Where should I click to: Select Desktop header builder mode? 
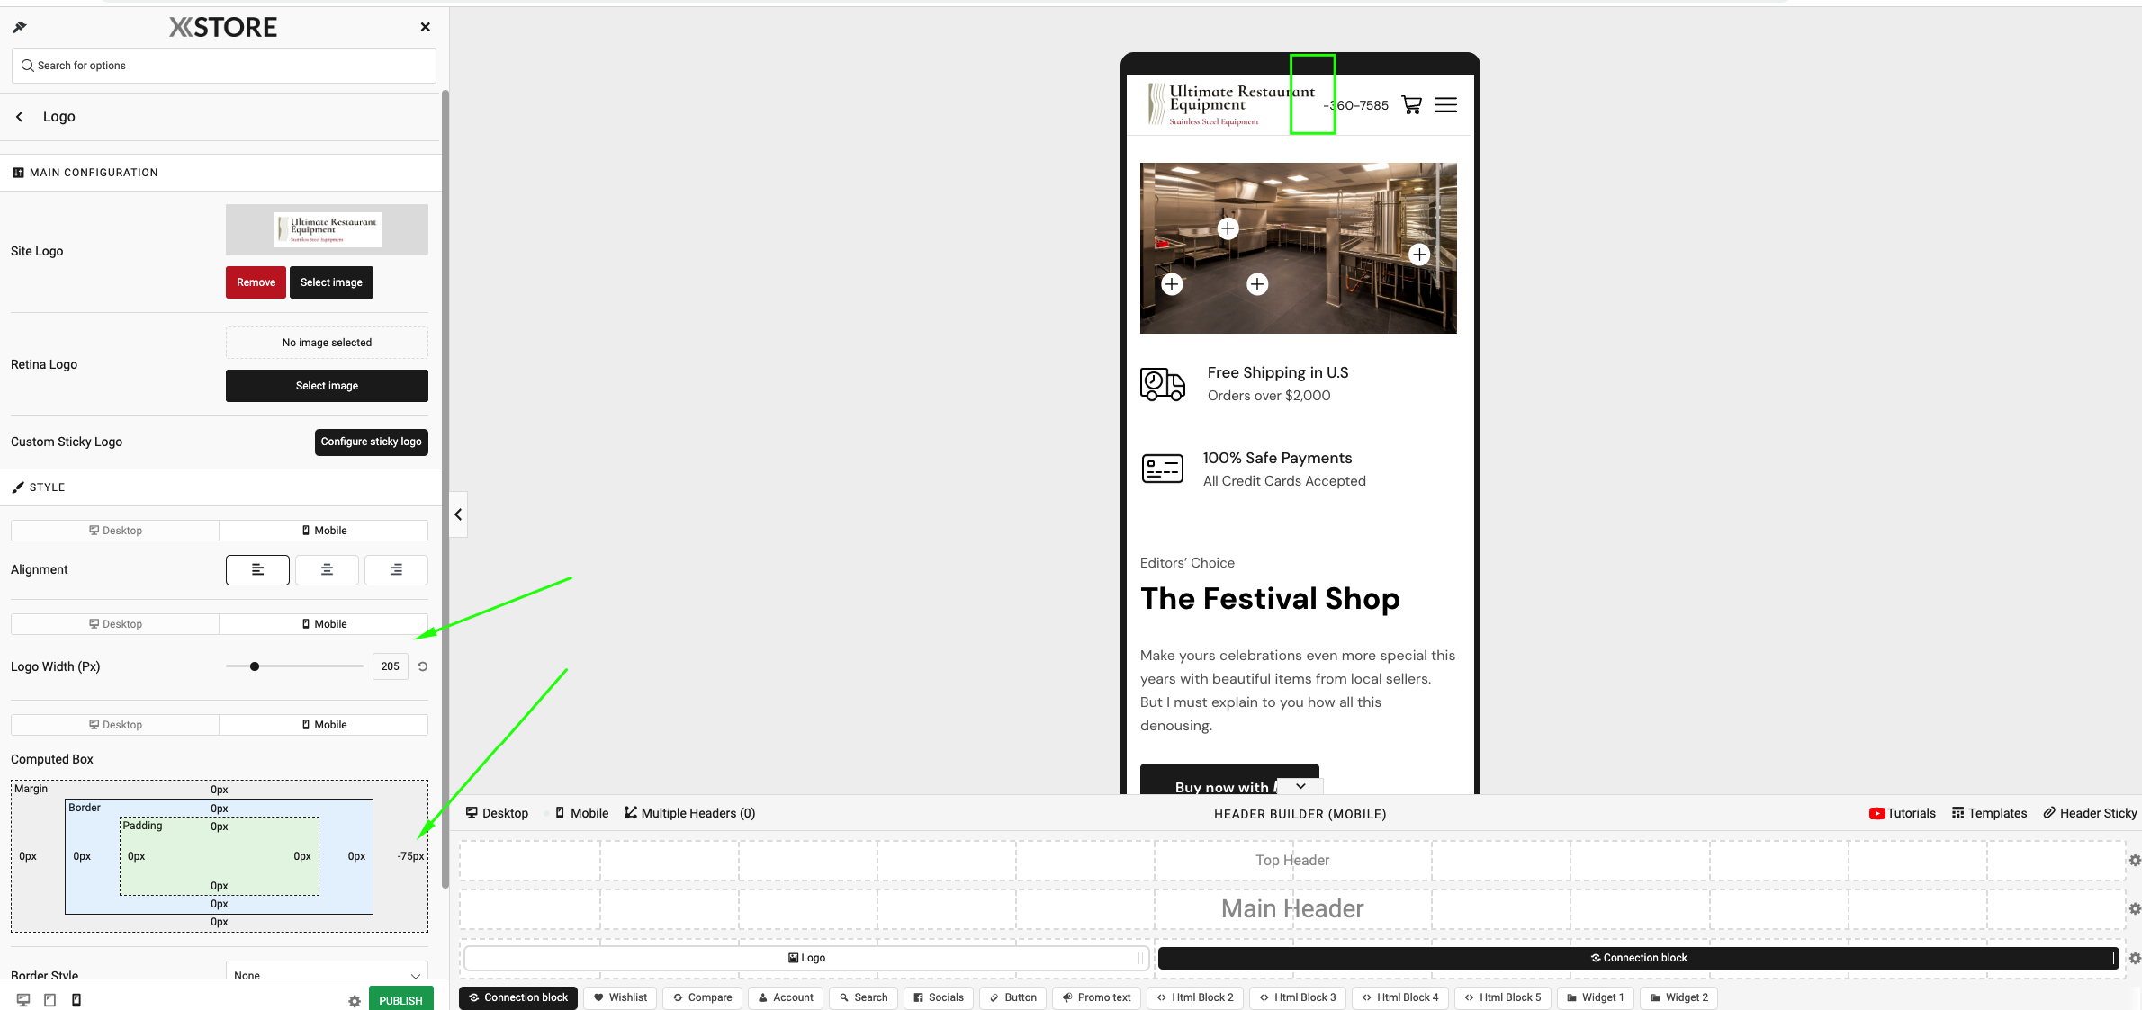(x=497, y=813)
